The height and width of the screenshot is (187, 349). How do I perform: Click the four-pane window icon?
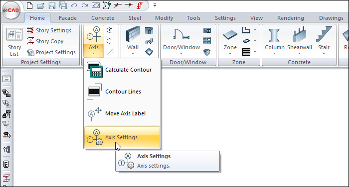207,41
